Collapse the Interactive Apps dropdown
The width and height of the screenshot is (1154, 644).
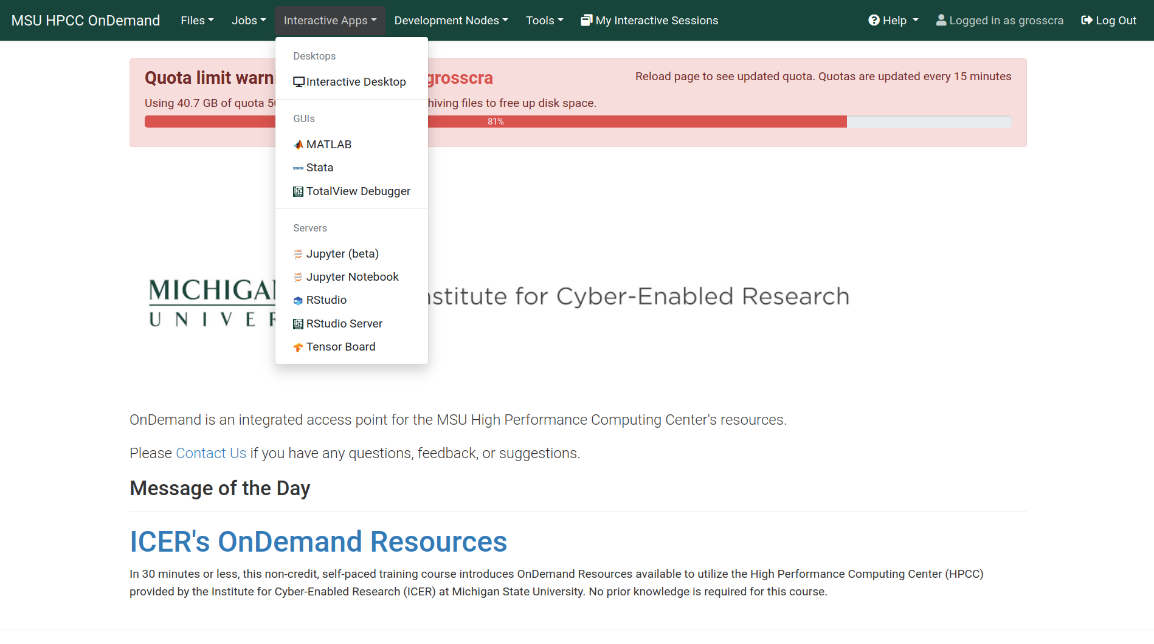tap(330, 20)
